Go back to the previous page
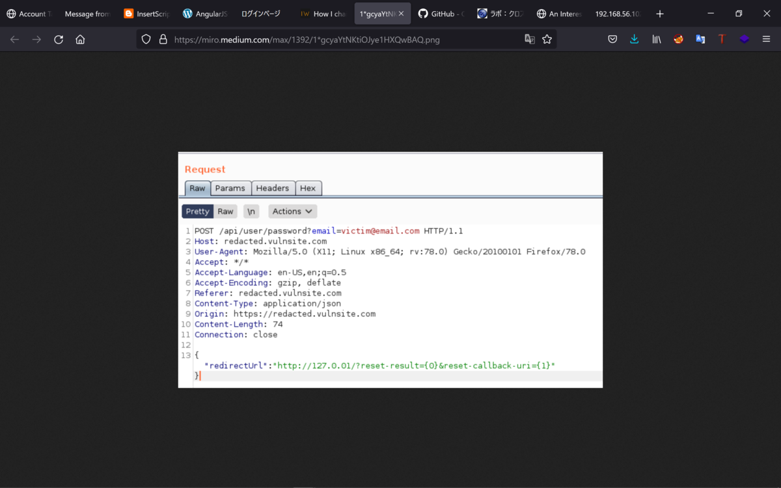Viewport: 781px width, 488px height. tap(14, 40)
